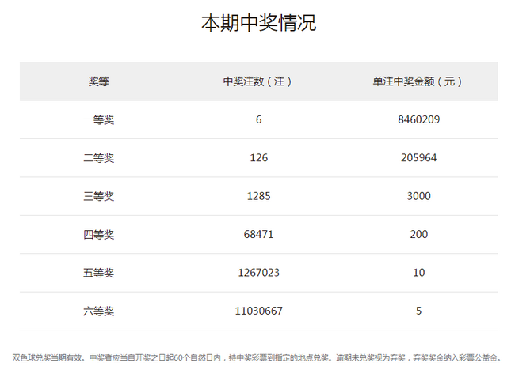
Task: Click the fourth prize amount 200
Action: tap(418, 235)
